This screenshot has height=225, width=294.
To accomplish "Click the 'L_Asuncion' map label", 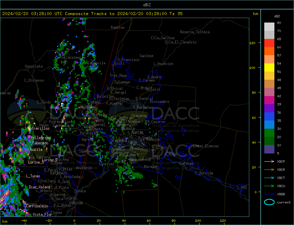I will [163, 64].
